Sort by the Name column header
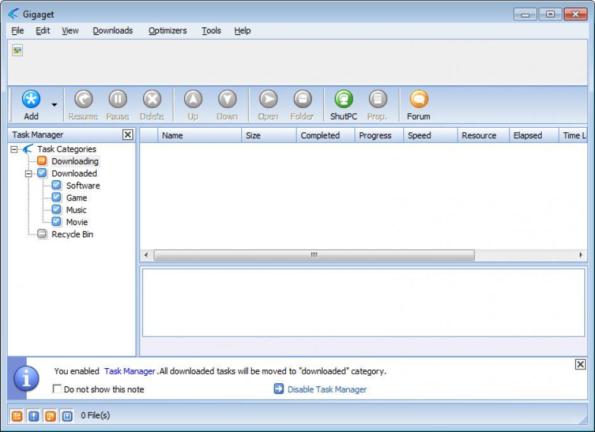The height and width of the screenshot is (432, 595). [199, 135]
